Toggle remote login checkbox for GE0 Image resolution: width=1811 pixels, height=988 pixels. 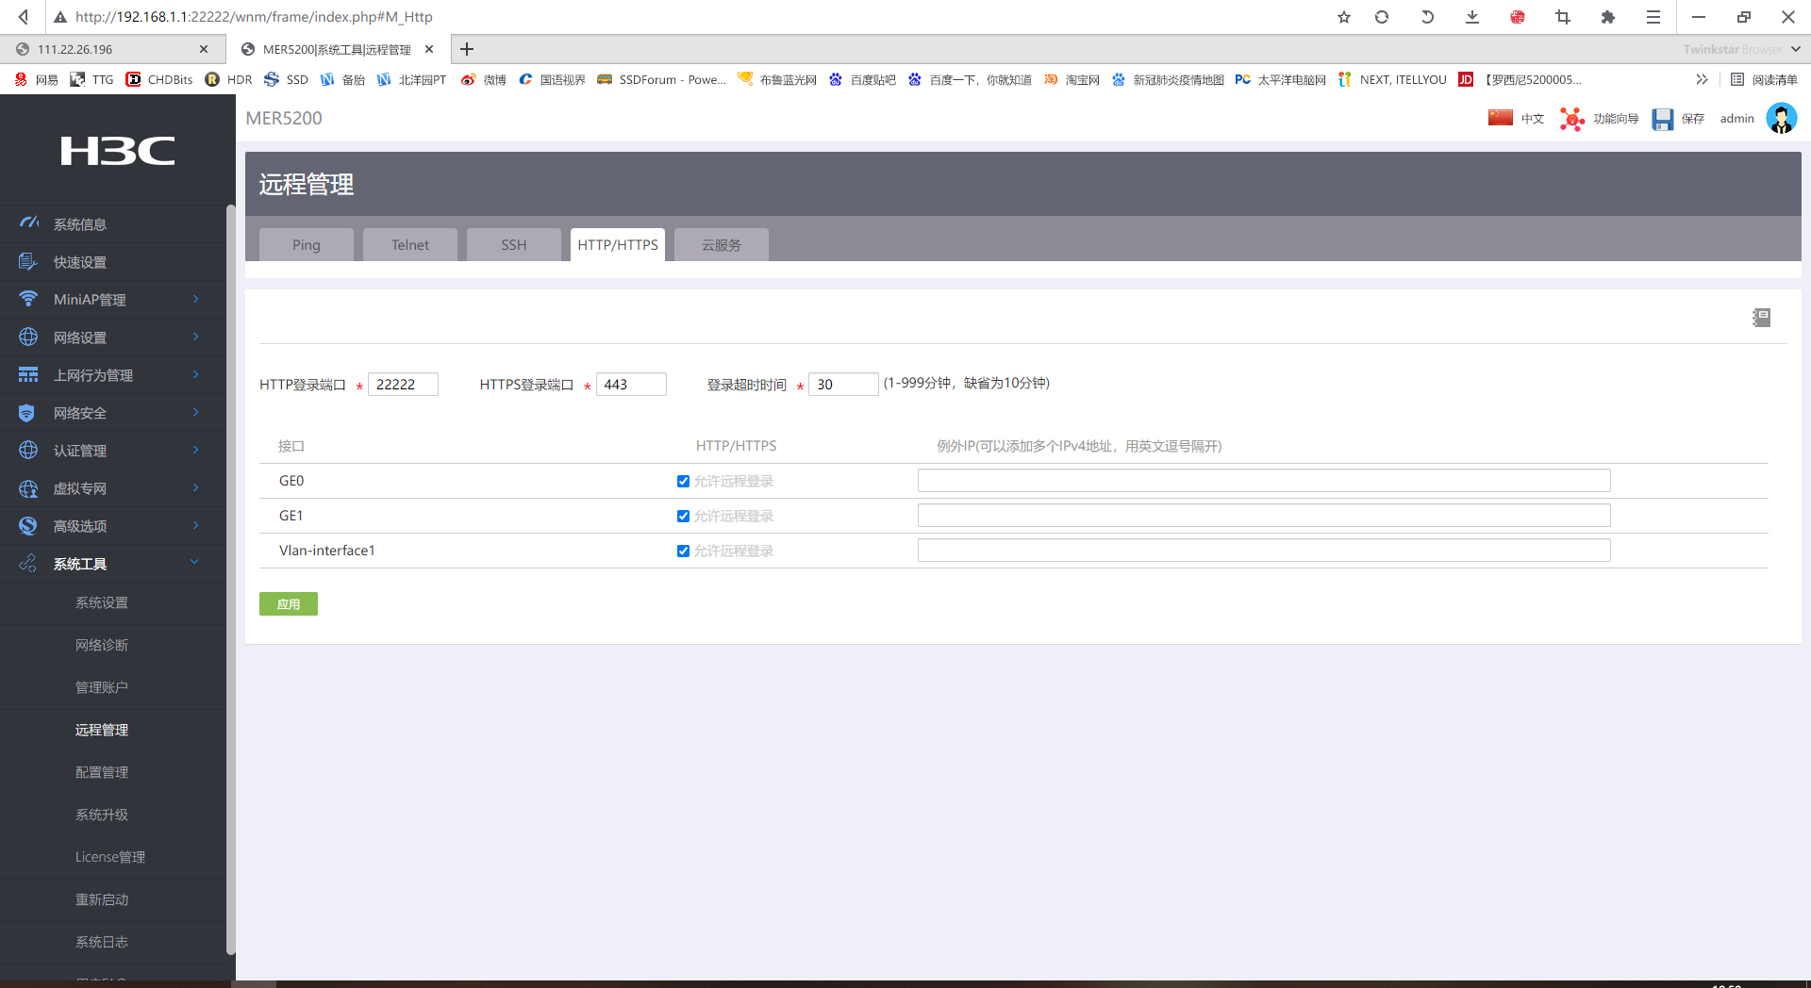click(683, 482)
